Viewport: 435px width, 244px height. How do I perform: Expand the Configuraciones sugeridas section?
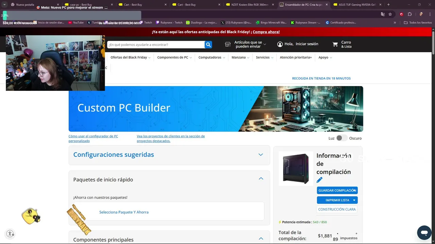261,155
